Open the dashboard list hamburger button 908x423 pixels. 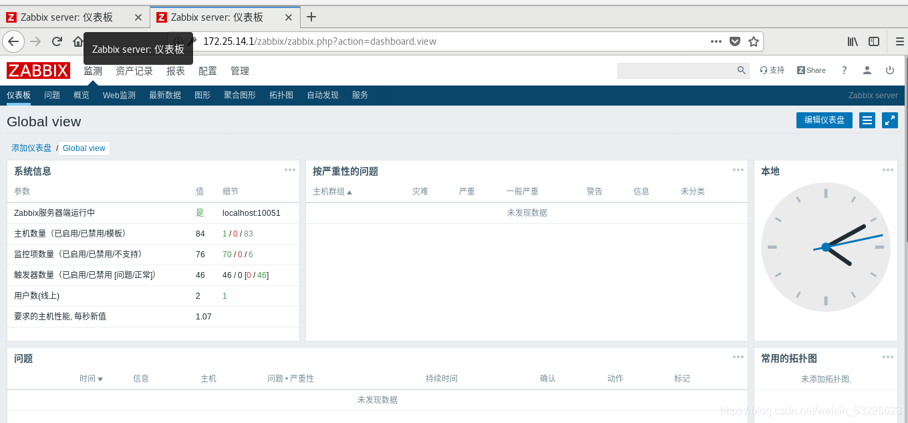[867, 120]
